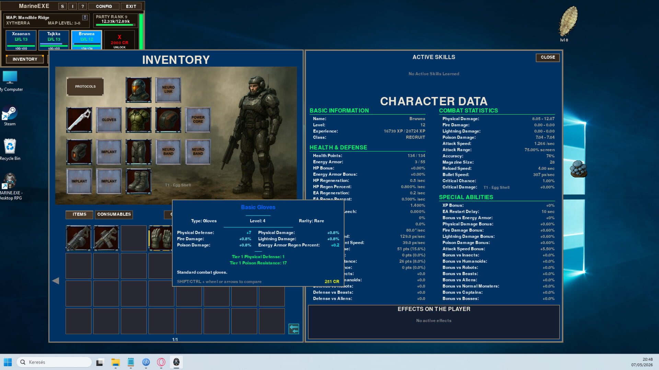Click the "16739 XP / 20724 XP" experience value
659x370 pixels.
coord(404,131)
